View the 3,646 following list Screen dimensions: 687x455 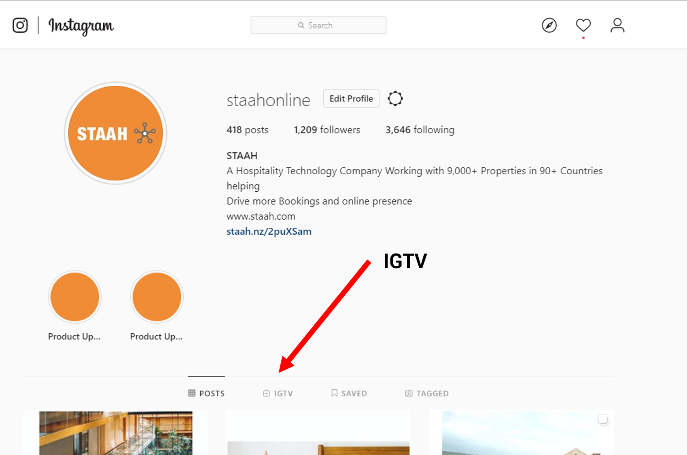(x=420, y=130)
